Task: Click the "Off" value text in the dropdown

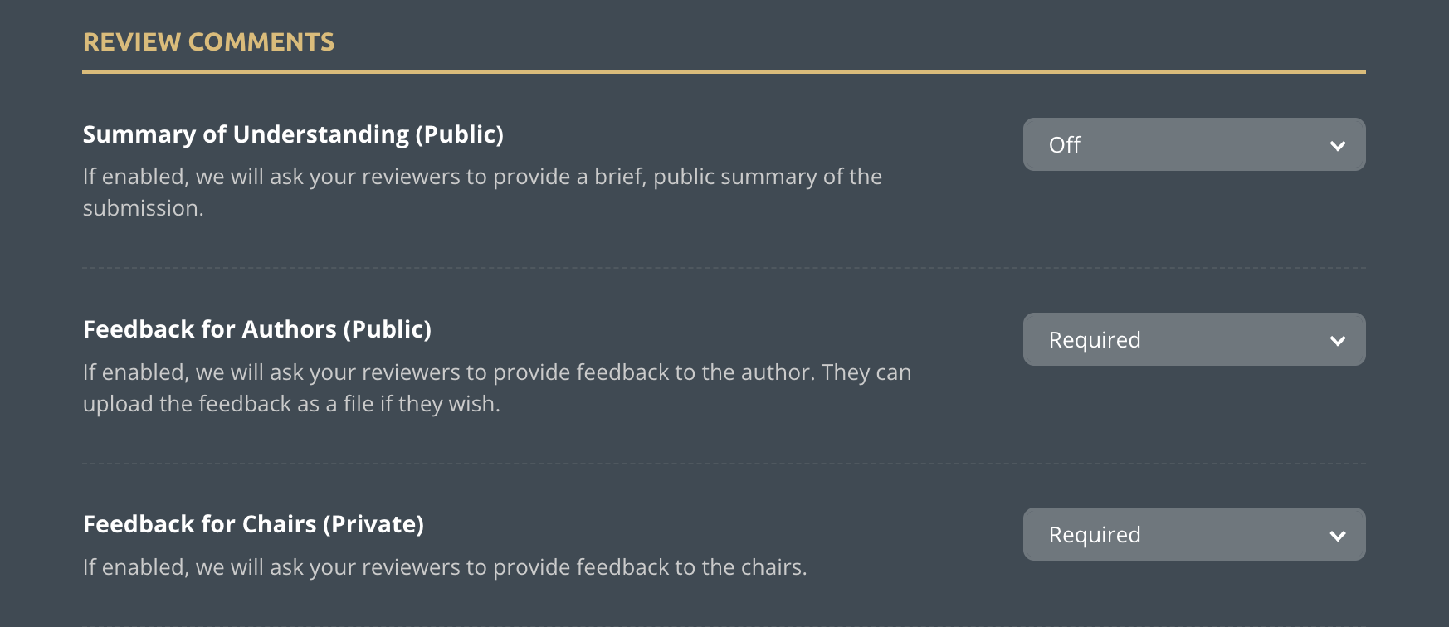Action: pos(1065,145)
